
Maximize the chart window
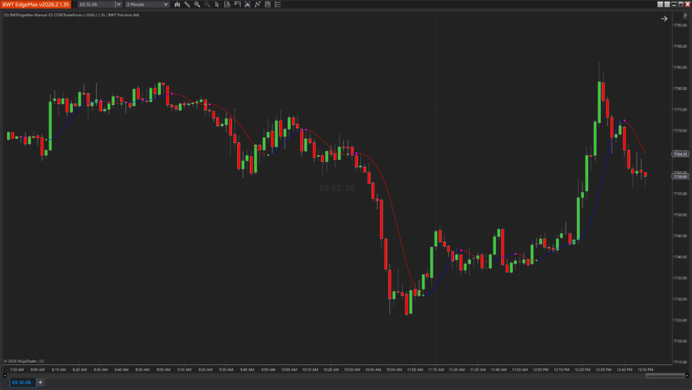tap(681, 5)
